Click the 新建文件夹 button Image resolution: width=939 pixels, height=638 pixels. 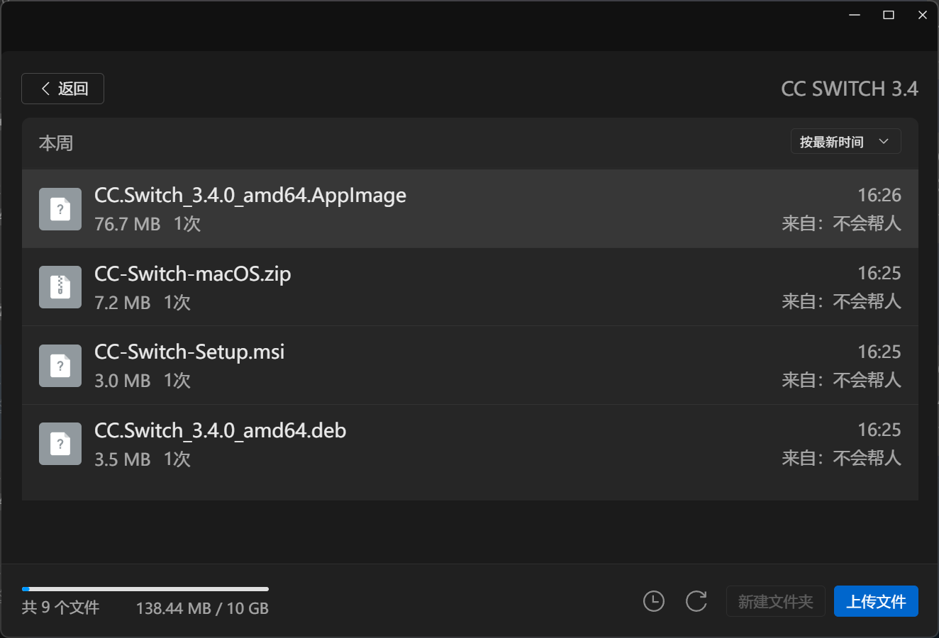coord(775,601)
